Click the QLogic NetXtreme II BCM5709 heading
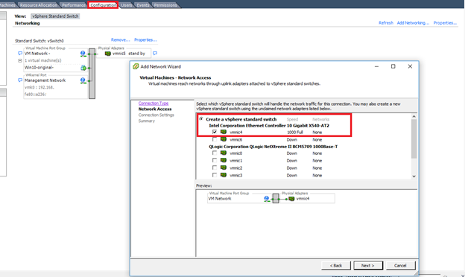Image resolution: width=465 pixels, height=277 pixels. coord(273,147)
